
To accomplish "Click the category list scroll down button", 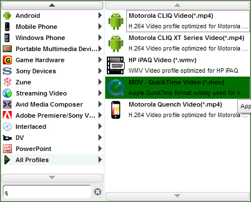I will (x=52, y=178).
